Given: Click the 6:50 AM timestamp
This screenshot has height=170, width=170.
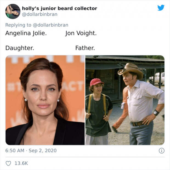Looking at the screenshot, I should [15, 151].
